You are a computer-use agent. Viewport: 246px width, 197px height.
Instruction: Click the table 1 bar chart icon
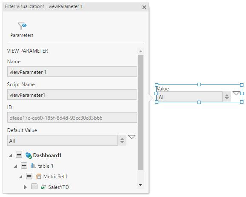click(x=33, y=166)
